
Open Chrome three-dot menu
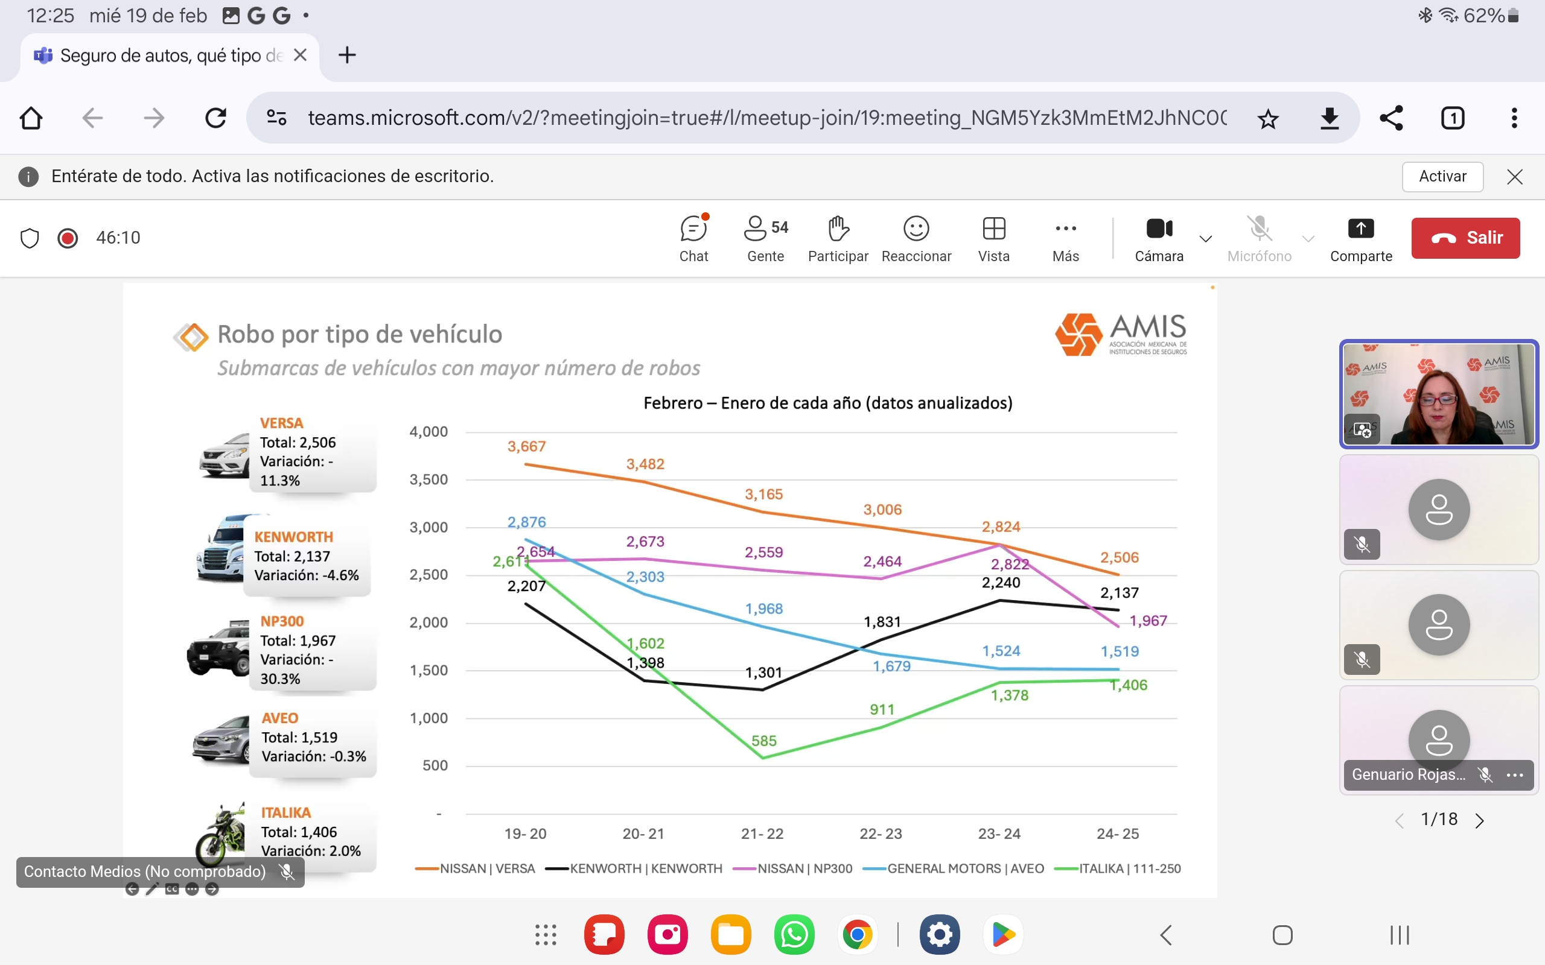(1514, 118)
